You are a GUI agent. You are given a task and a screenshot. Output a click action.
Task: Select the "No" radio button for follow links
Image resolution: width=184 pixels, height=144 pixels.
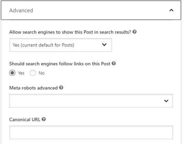pyautogui.click(x=33, y=73)
